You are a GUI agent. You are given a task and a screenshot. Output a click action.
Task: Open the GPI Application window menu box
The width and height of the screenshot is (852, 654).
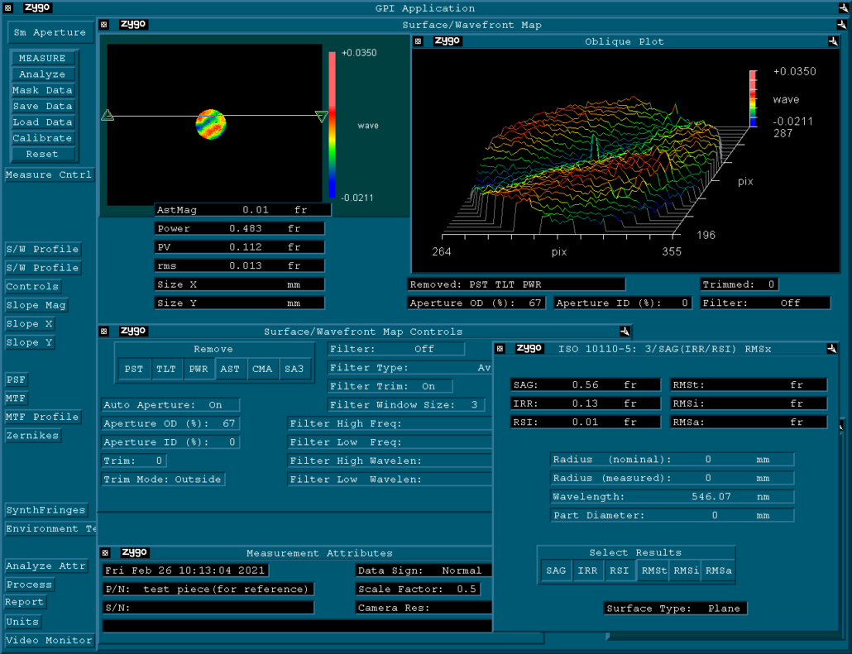click(7, 8)
